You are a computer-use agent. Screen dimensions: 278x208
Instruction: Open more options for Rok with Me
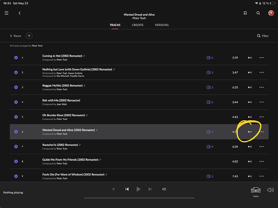262,102
